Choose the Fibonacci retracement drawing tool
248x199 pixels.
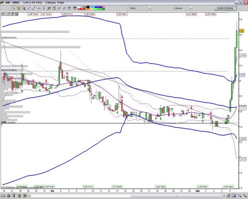(x=49, y=8)
